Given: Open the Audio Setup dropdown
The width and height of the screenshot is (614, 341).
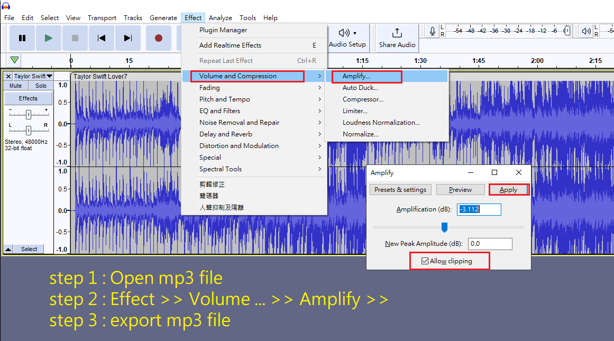Looking at the screenshot, I should pyautogui.click(x=347, y=38).
